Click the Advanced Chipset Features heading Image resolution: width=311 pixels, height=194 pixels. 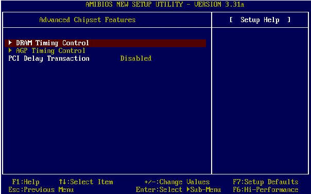tap(87, 20)
